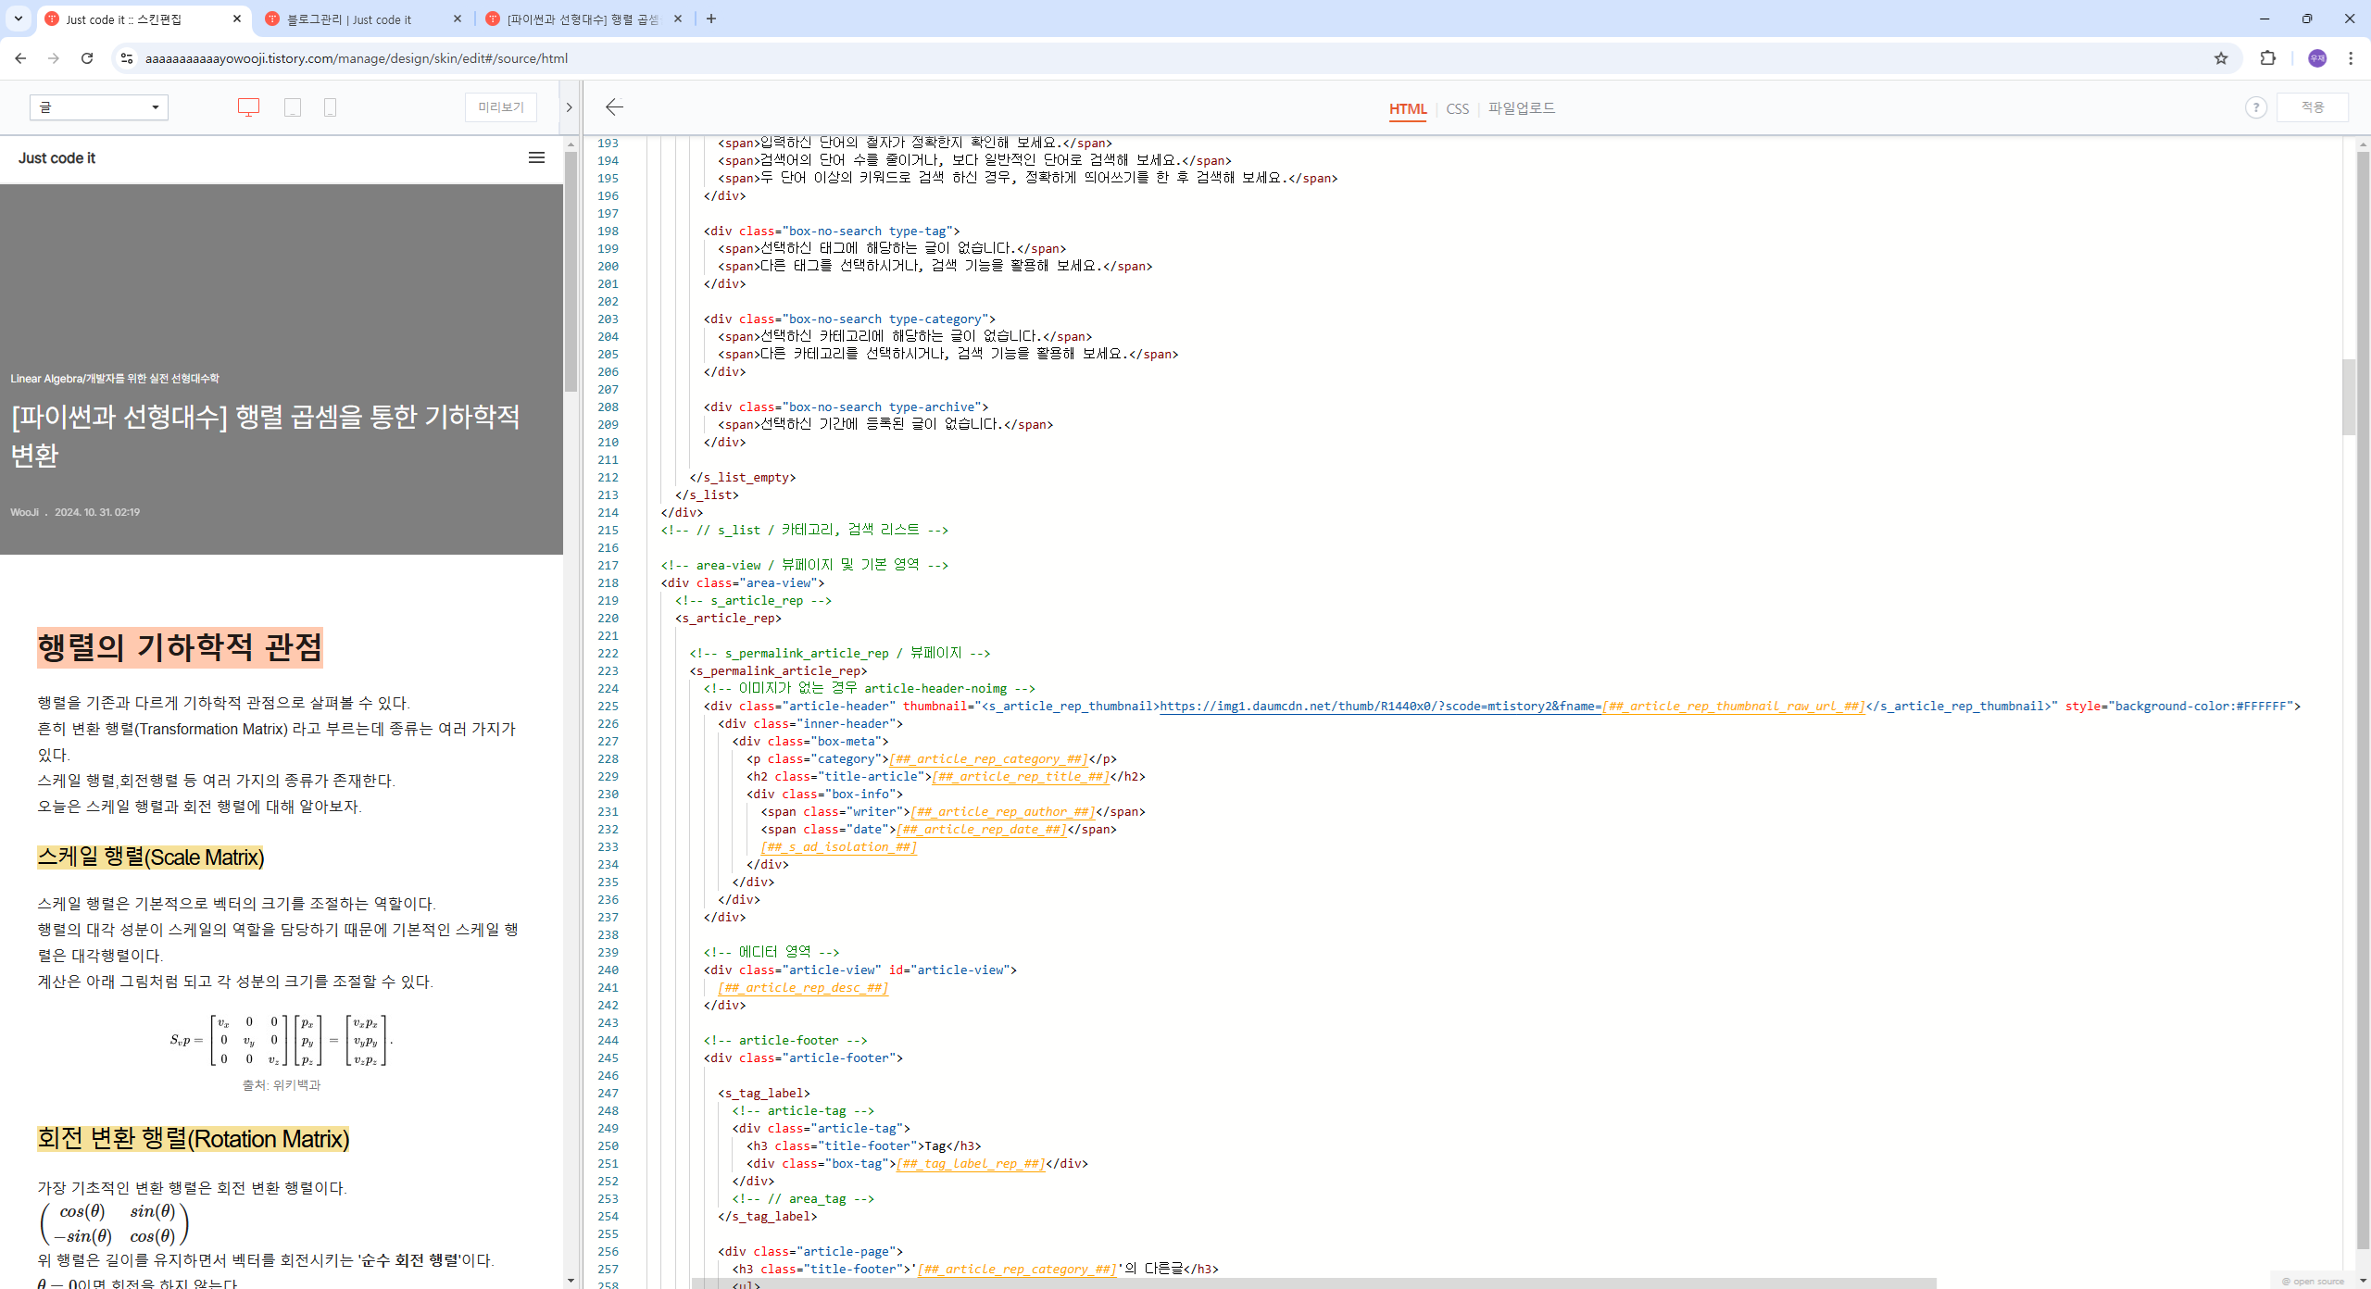Click the code editor vertical scrollbar
The height and width of the screenshot is (1289, 2371).
click(2348, 398)
